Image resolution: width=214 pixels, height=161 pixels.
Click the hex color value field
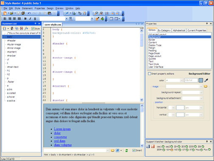(191, 80)
